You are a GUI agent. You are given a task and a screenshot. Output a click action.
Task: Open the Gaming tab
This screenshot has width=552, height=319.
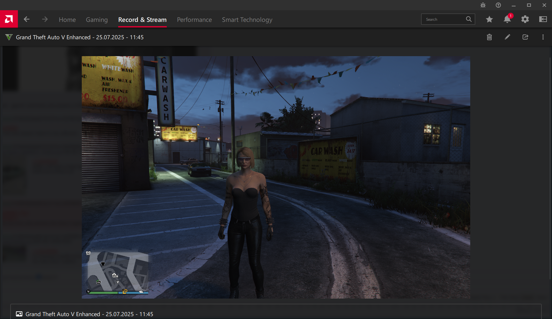pos(97,20)
